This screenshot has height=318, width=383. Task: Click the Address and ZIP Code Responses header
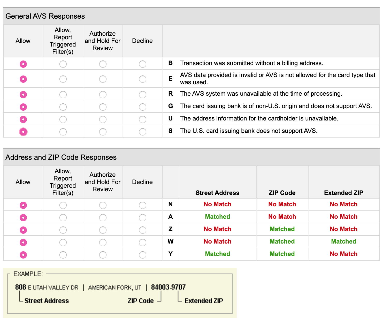pyautogui.click(x=61, y=157)
